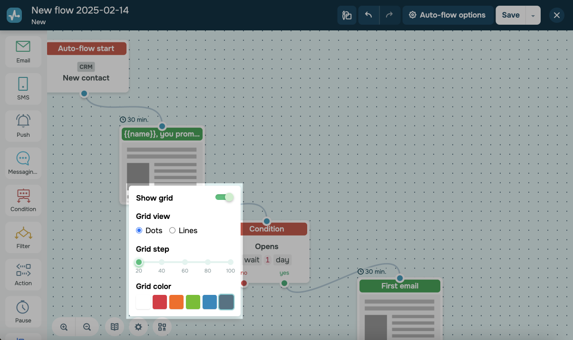573x340 pixels.
Task: Click the undo arrow button
Action: [369, 15]
